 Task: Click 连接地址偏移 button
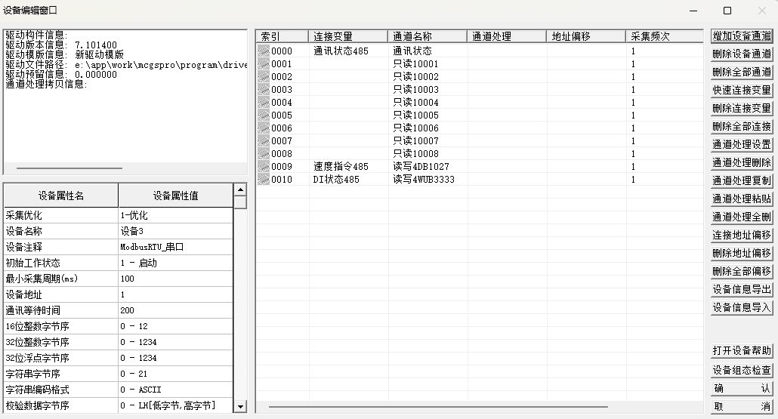[x=742, y=235]
